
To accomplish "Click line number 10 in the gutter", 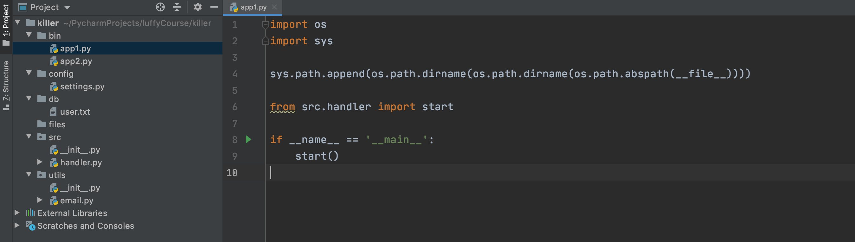I will click(x=232, y=173).
